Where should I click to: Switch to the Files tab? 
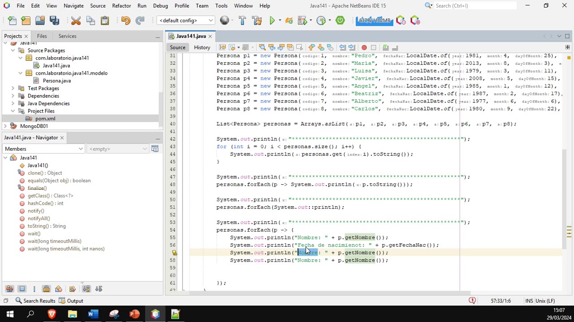[42, 36]
